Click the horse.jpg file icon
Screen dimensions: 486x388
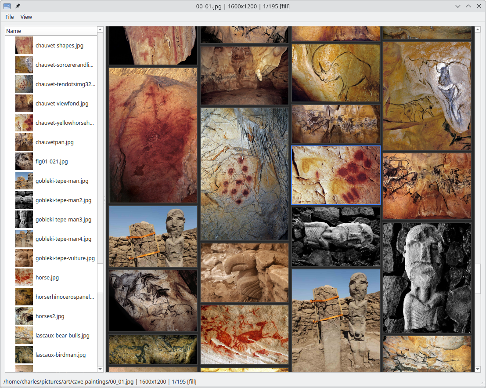(x=24, y=277)
